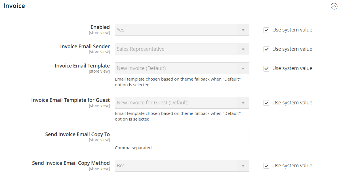Uncheck Use system value for Invoice Email Template
This screenshot has height=177, width=341.
(x=266, y=68)
